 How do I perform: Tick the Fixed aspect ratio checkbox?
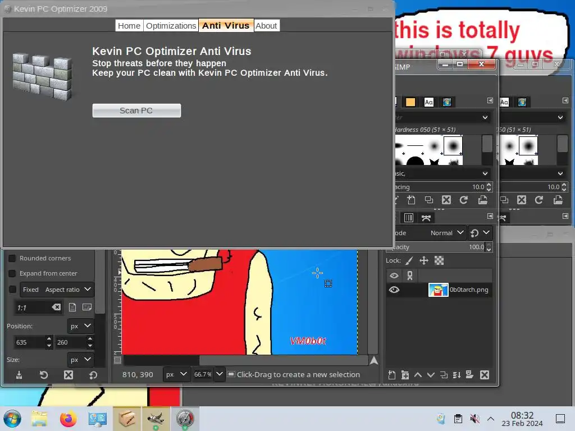click(x=12, y=289)
